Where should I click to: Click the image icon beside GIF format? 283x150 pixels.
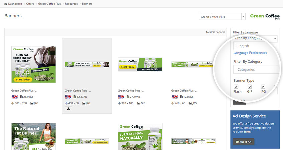[138, 103]
